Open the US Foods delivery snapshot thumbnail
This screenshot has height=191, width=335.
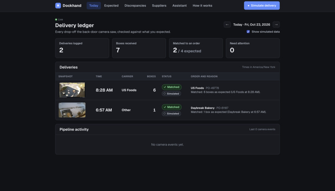point(72,90)
